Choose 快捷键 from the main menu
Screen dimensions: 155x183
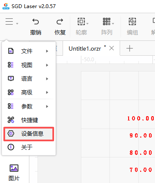[x=29, y=120]
